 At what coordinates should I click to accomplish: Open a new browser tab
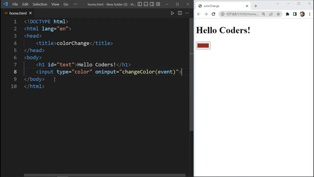pos(256,6)
